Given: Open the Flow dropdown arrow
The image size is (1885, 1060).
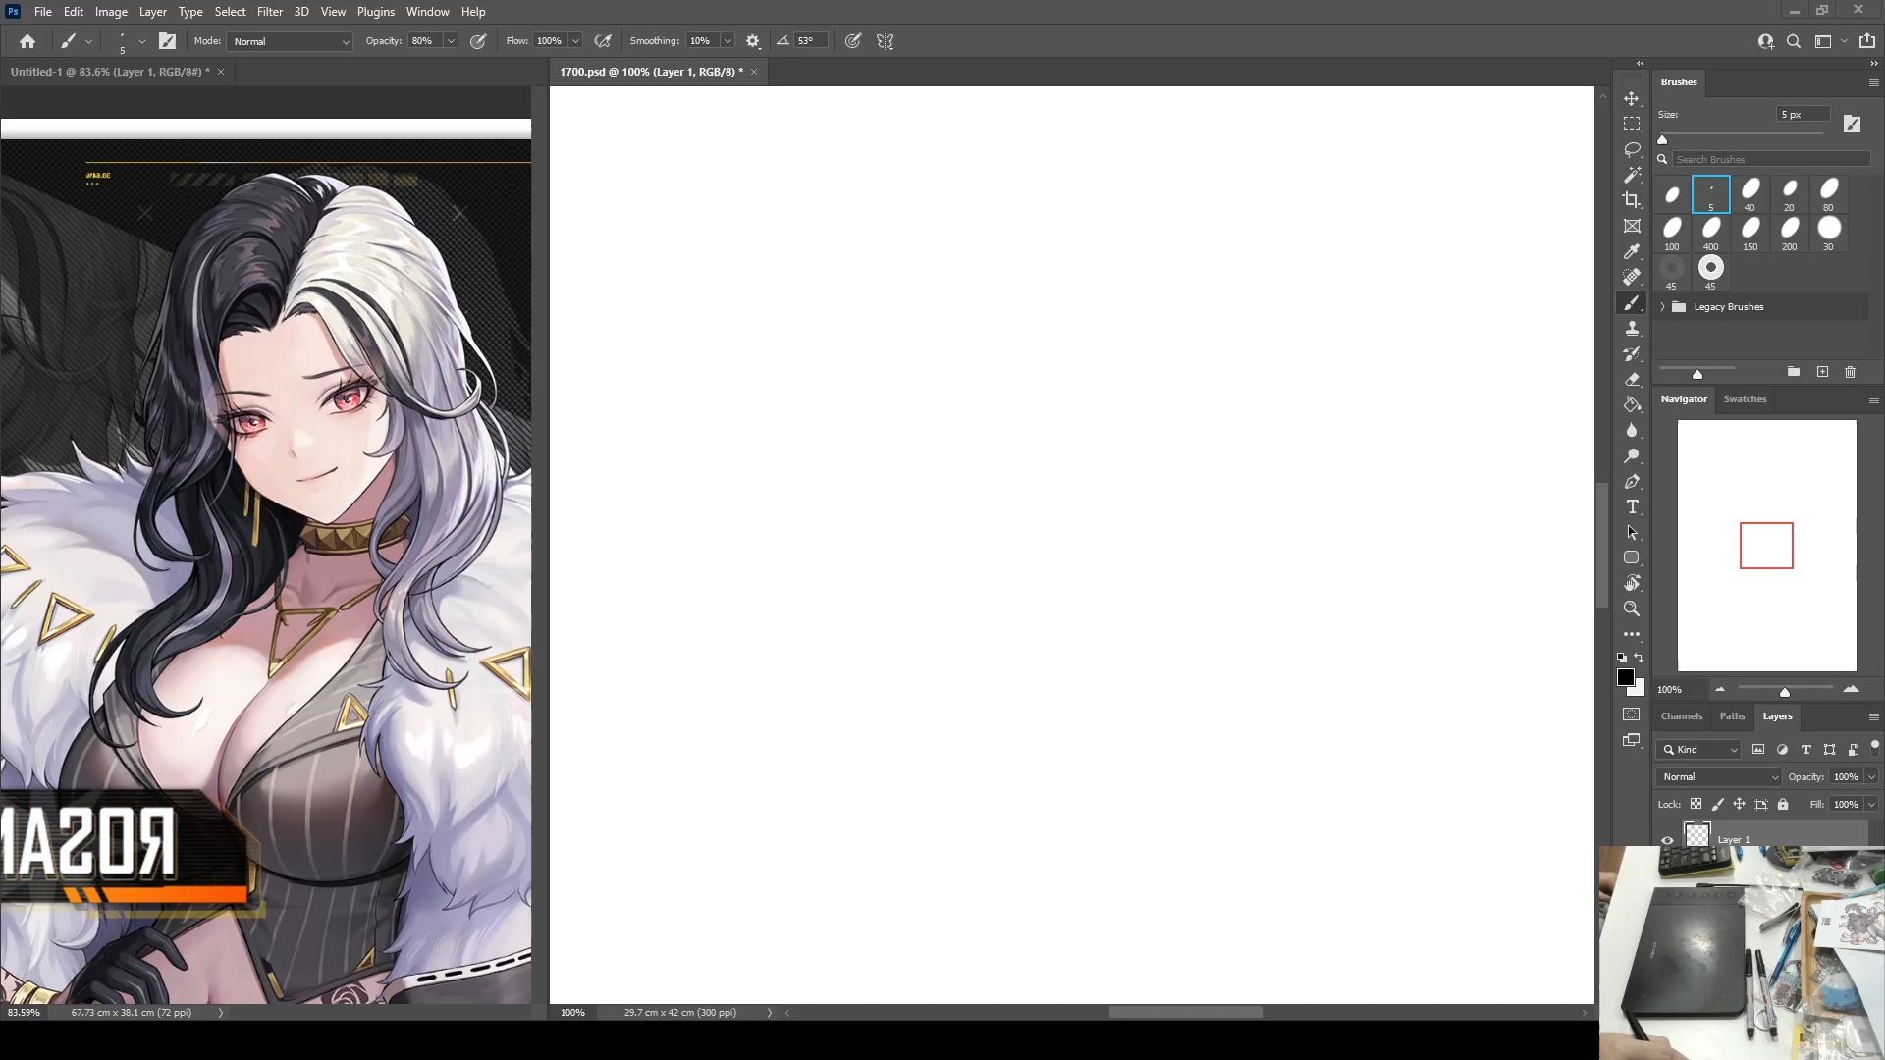Looking at the screenshot, I should coord(575,41).
